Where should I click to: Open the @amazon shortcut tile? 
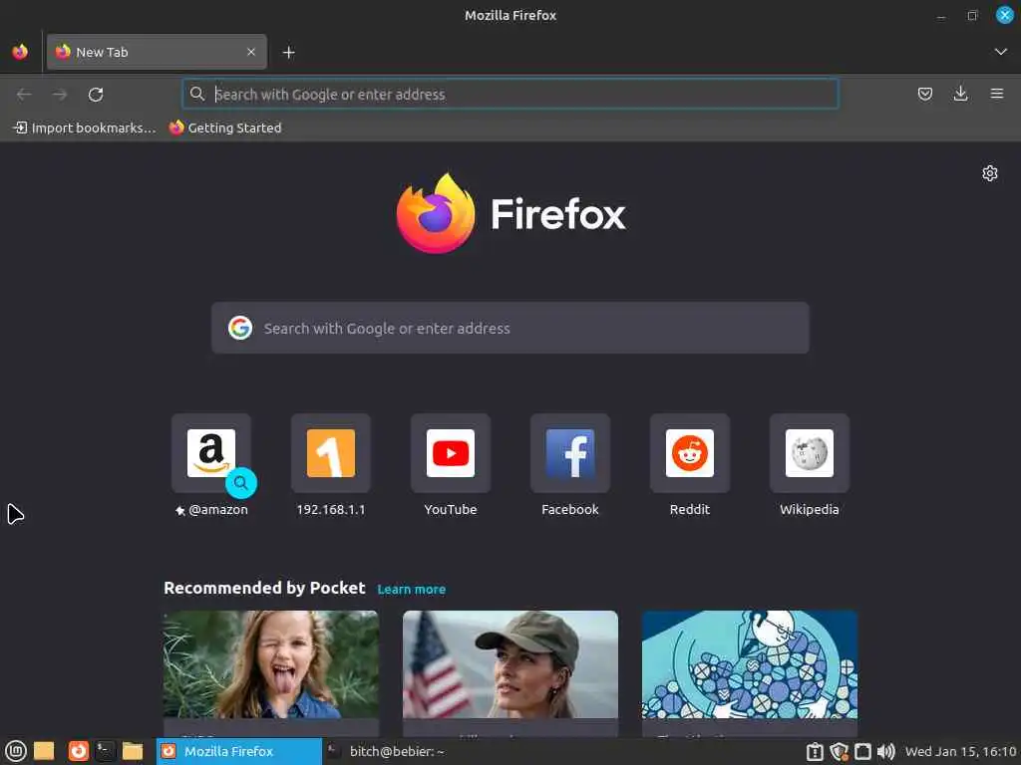[x=211, y=453]
